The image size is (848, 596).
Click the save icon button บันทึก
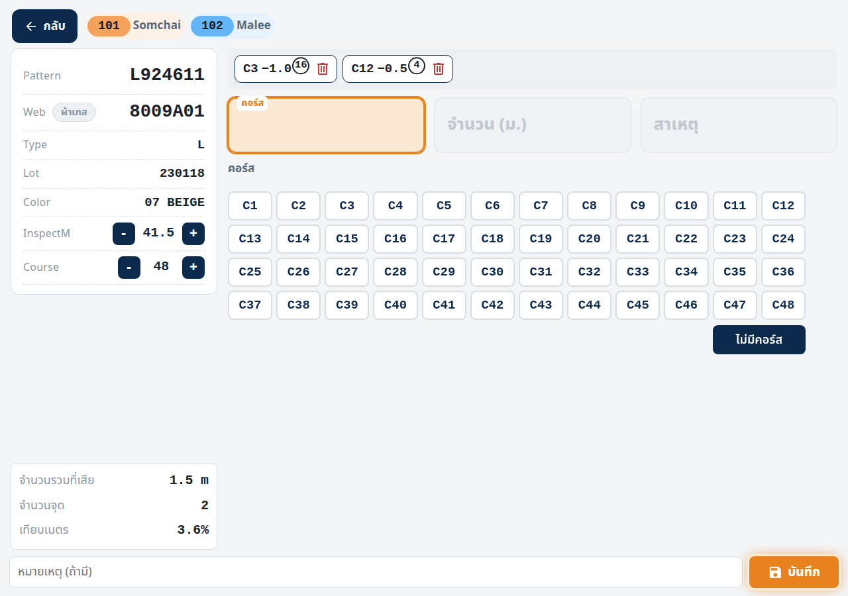pos(794,572)
